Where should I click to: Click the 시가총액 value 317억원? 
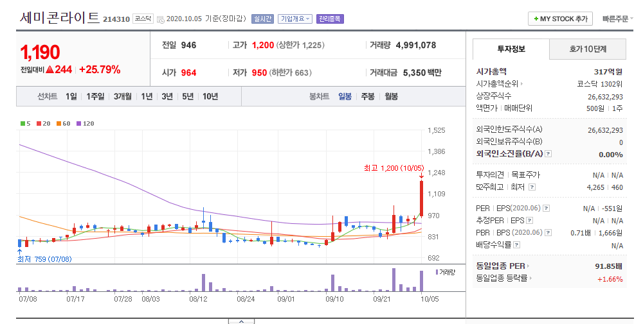[608, 72]
